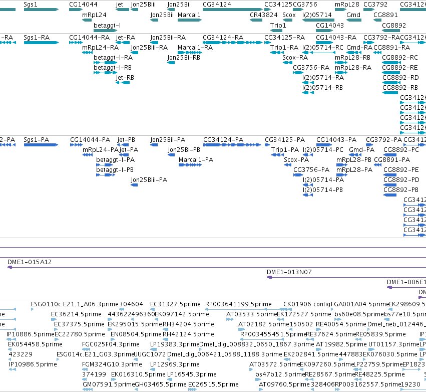
Task: Select the mRpL24-RA transcript
Action: click(87, 53)
